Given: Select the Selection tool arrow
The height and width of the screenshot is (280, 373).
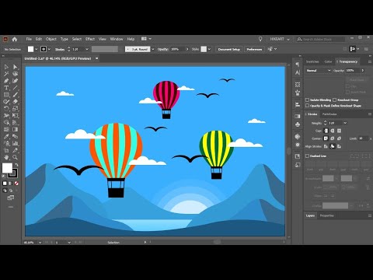Looking at the screenshot, I should click(x=6, y=67).
